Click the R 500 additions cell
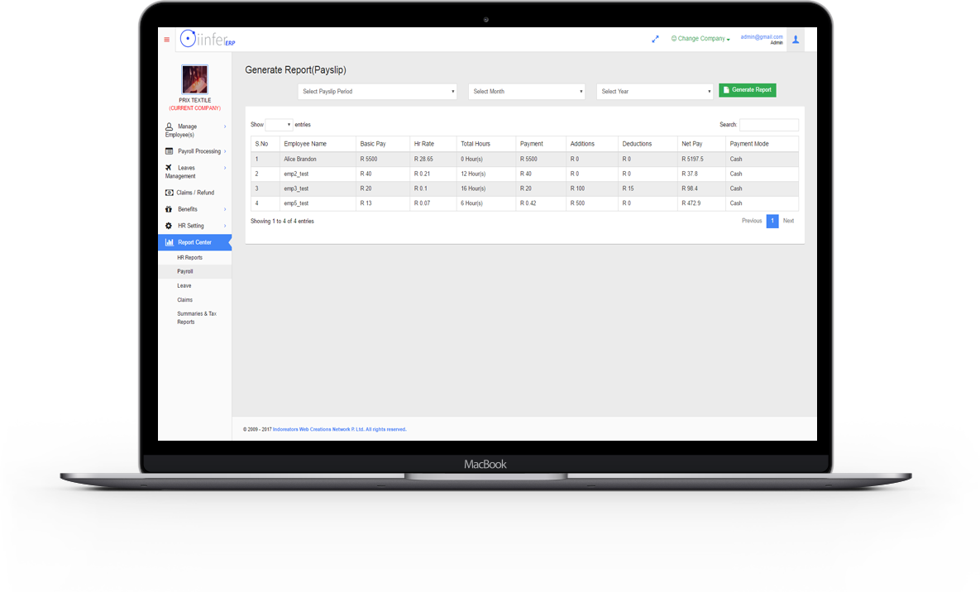The height and width of the screenshot is (592, 980). (591, 203)
